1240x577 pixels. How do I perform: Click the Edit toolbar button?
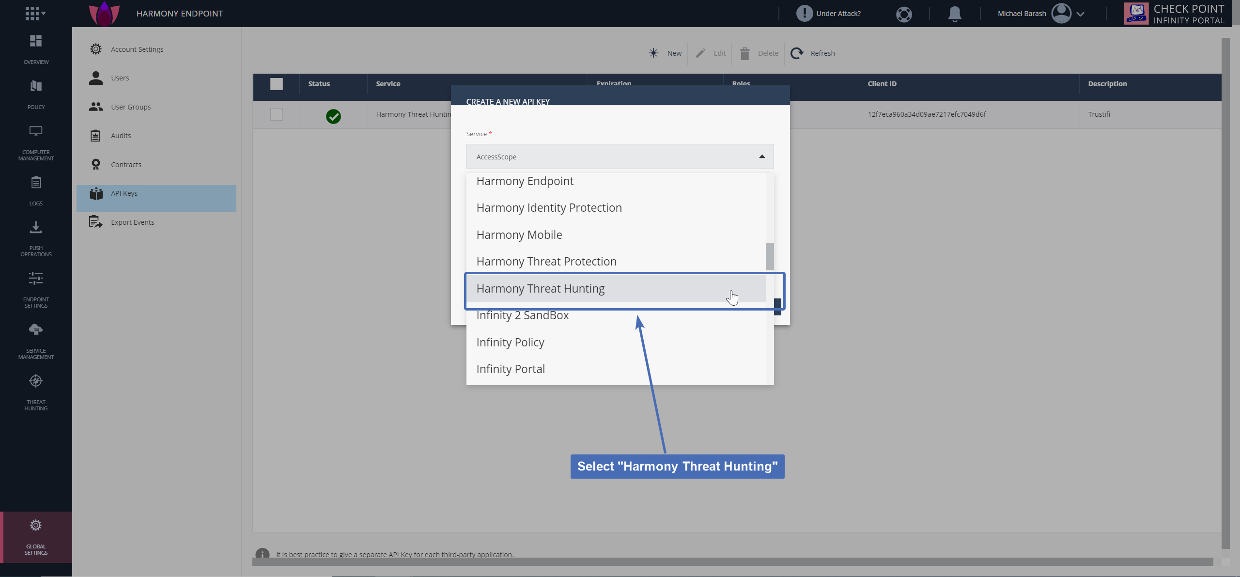[x=711, y=53]
